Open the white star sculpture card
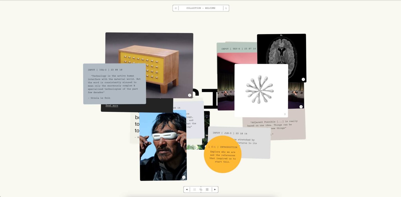The width and height of the screenshot is (401, 197). [x=261, y=90]
